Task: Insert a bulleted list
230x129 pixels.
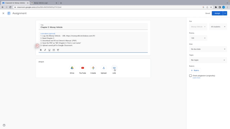Action: [x=54, y=50]
